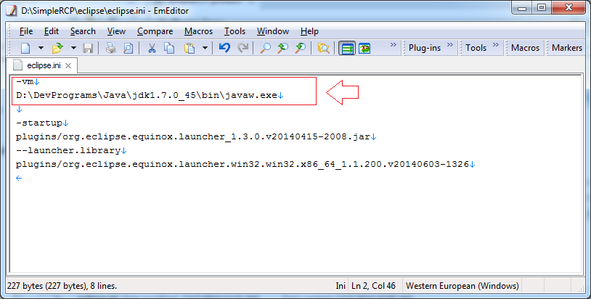Screen dimensions: 591x299
Task: Click the Tools toolbar label
Action: pos(476,48)
